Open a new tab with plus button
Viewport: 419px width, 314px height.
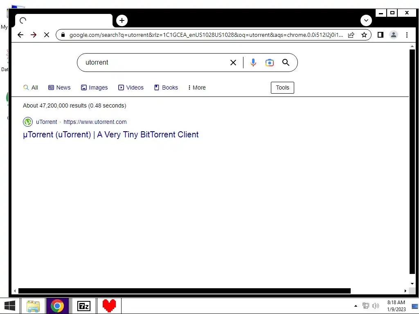click(x=122, y=20)
